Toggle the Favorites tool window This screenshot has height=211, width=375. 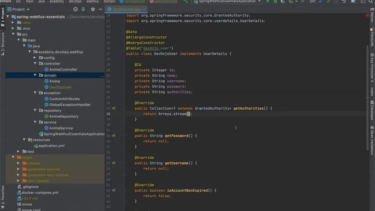click(x=2, y=197)
